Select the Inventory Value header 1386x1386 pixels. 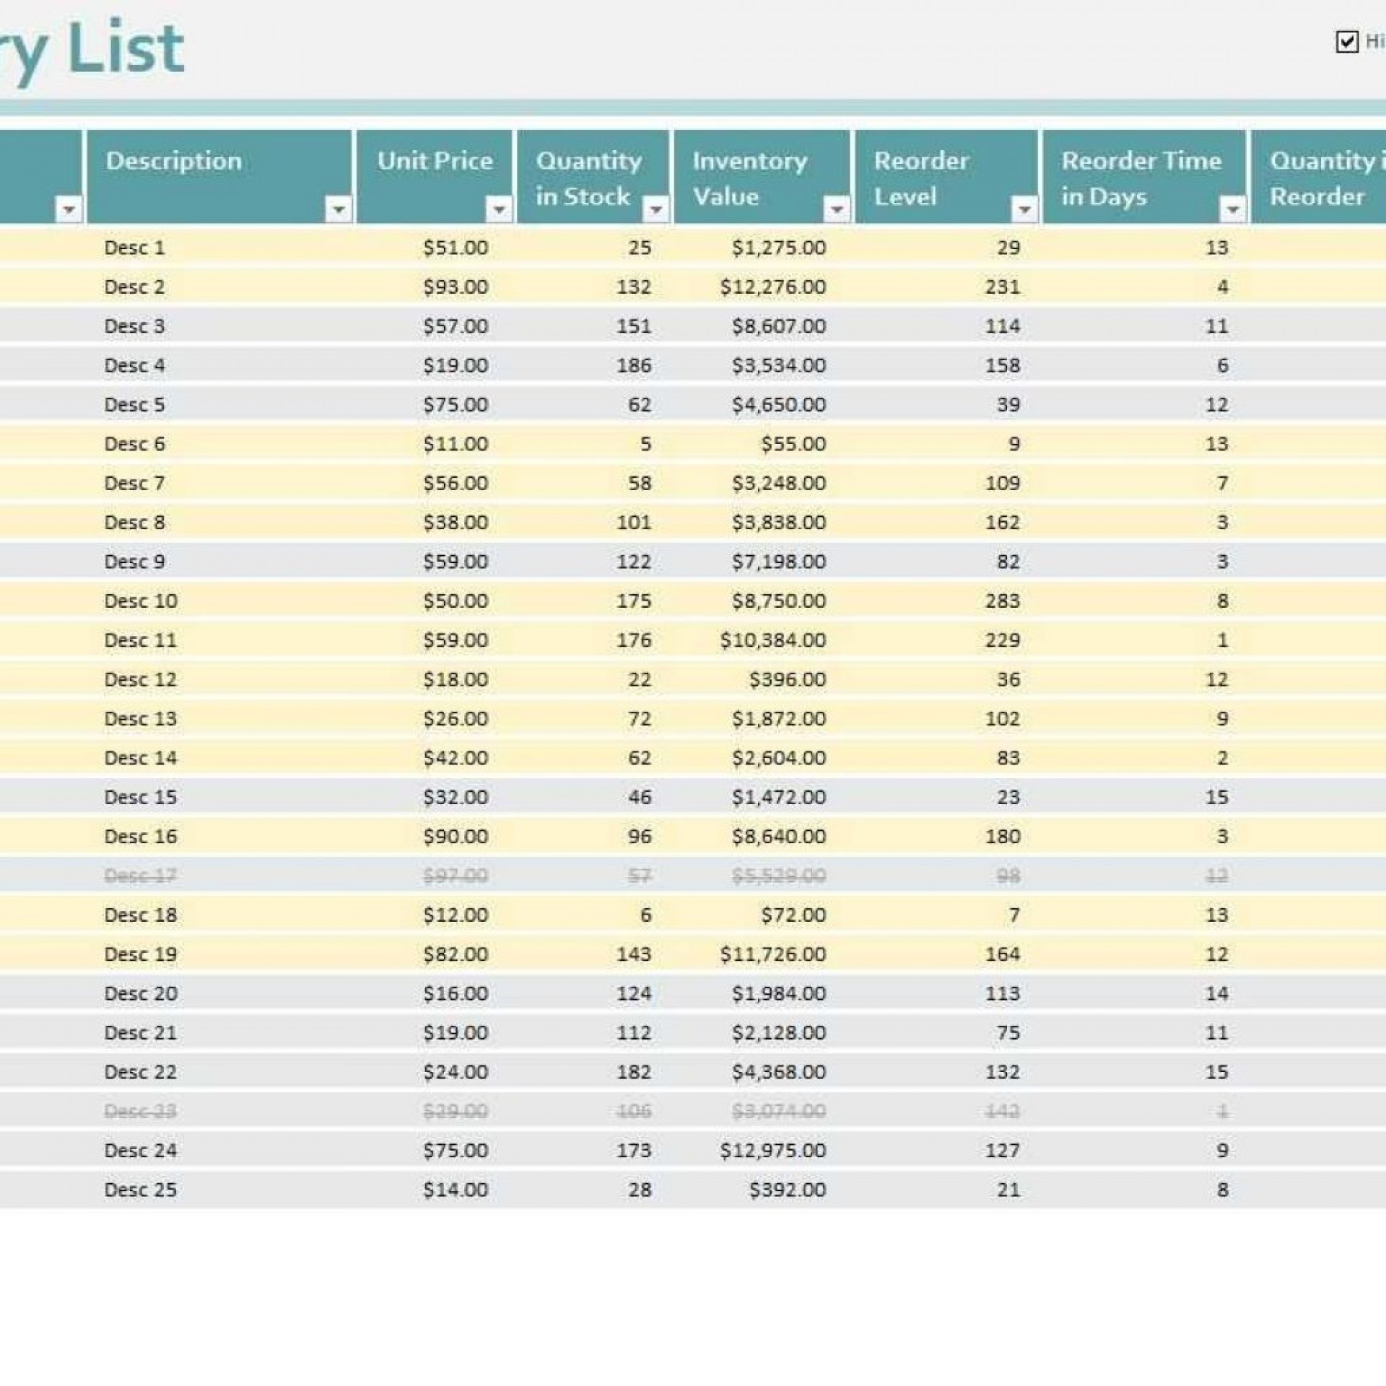762,177
